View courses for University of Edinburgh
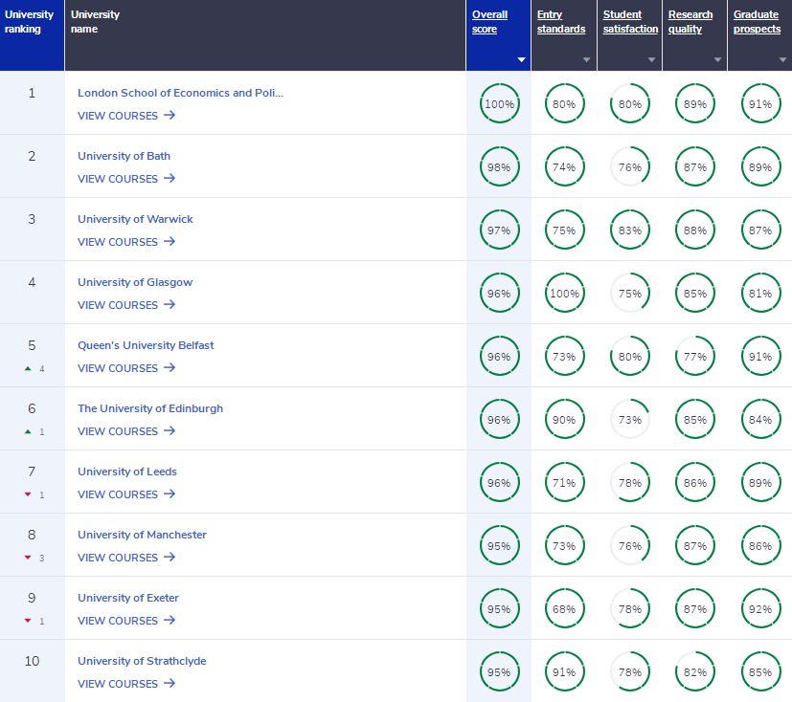 (126, 431)
